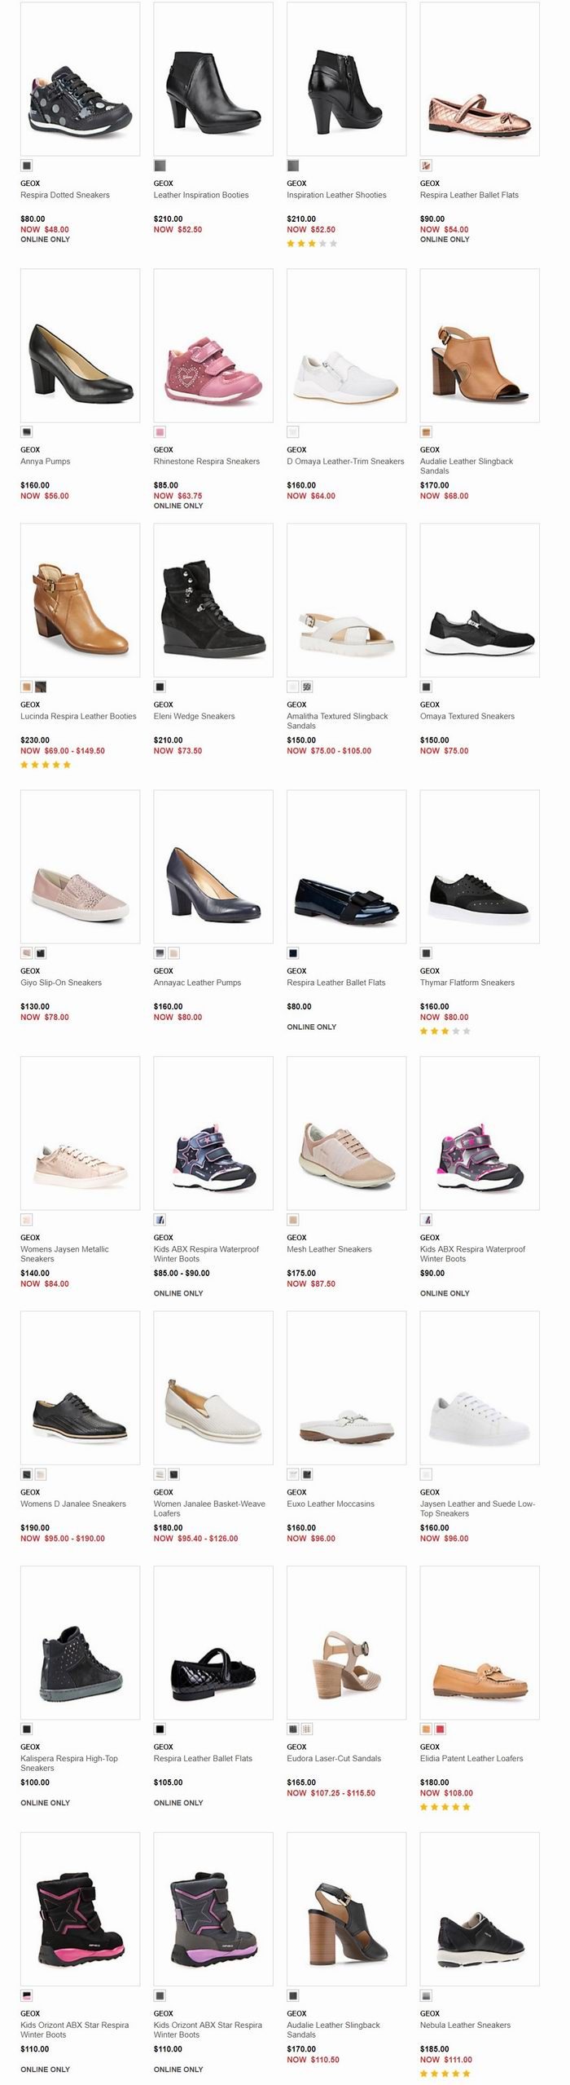This screenshot has height=2085, width=570.
Task: Choose light swatch for Womens D Janalee Sneakers
Action: point(41,1474)
